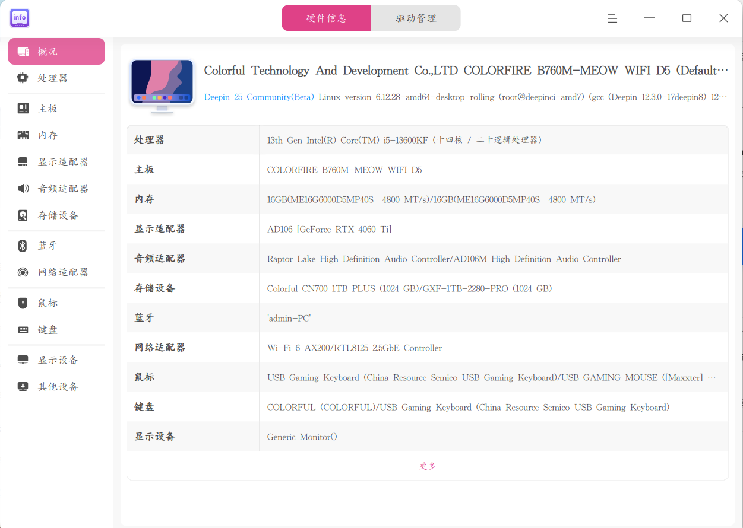Open the 鼠标 mouse icon entry

(23, 303)
